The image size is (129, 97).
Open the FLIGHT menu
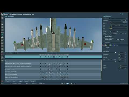click(10, 14)
